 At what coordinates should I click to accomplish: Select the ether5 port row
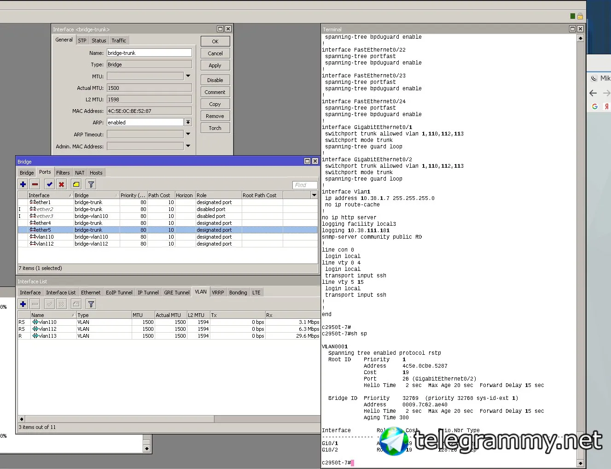coord(168,230)
